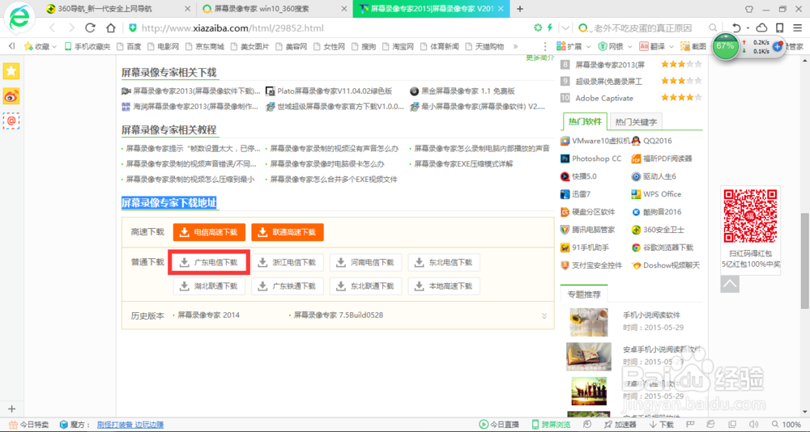Select the 热门软件 tab
The height and width of the screenshot is (432, 810).
point(585,122)
